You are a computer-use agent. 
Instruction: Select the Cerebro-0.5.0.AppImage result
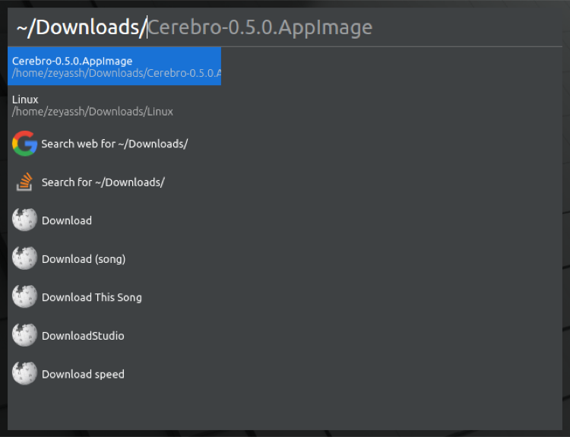click(x=114, y=66)
